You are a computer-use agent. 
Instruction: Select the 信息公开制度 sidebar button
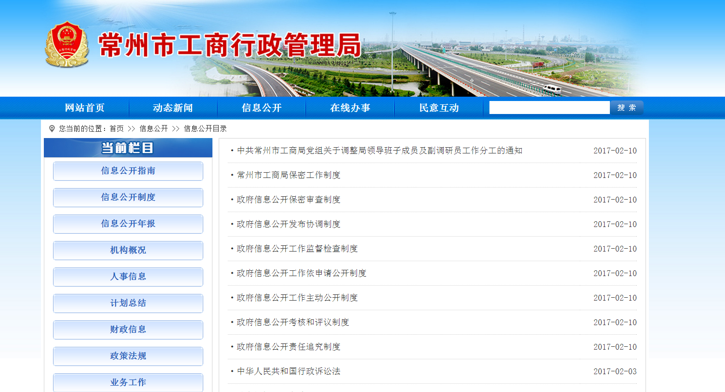pos(128,197)
